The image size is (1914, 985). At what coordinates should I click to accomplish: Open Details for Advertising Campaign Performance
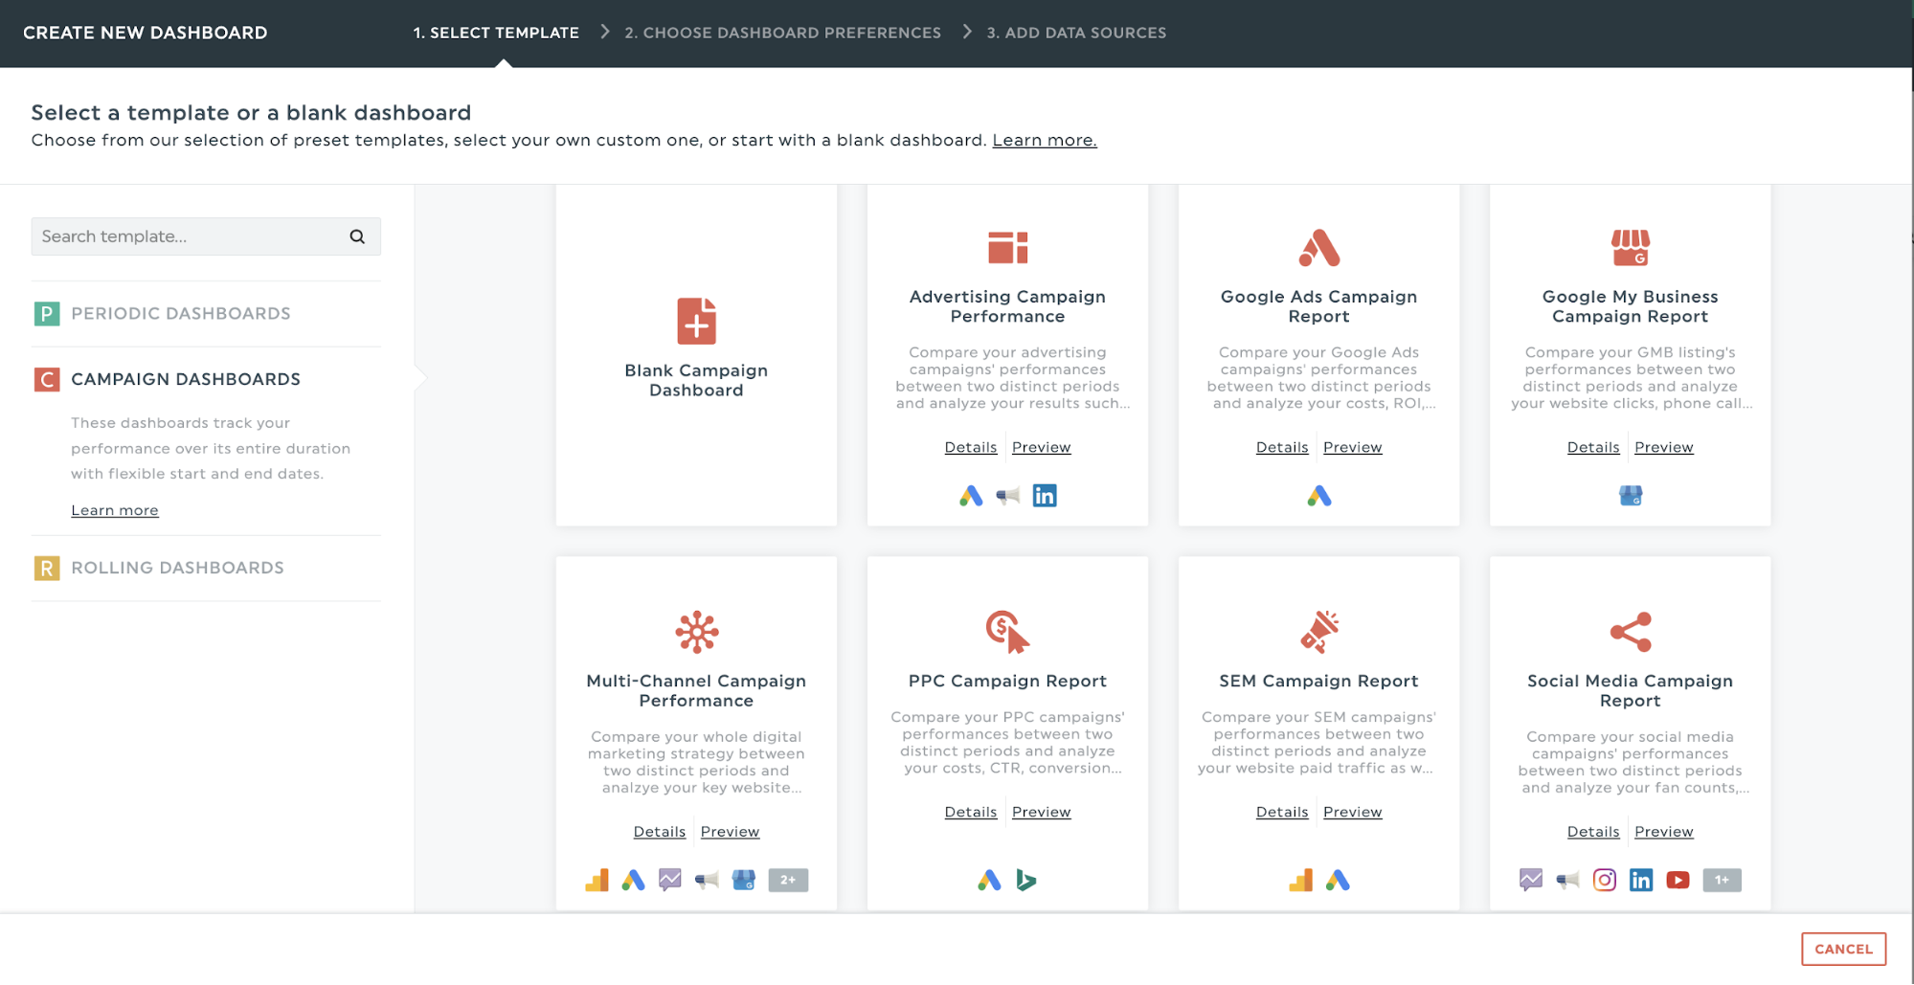click(971, 447)
